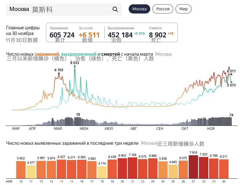Toggle the смертей legend label
Viewport: 243px width, 185px height.
pos(111,54)
